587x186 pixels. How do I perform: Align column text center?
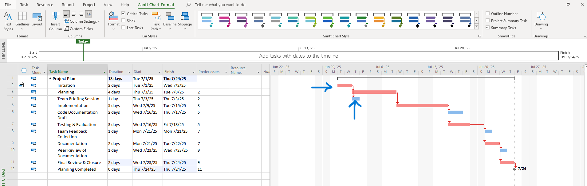tap(74, 14)
